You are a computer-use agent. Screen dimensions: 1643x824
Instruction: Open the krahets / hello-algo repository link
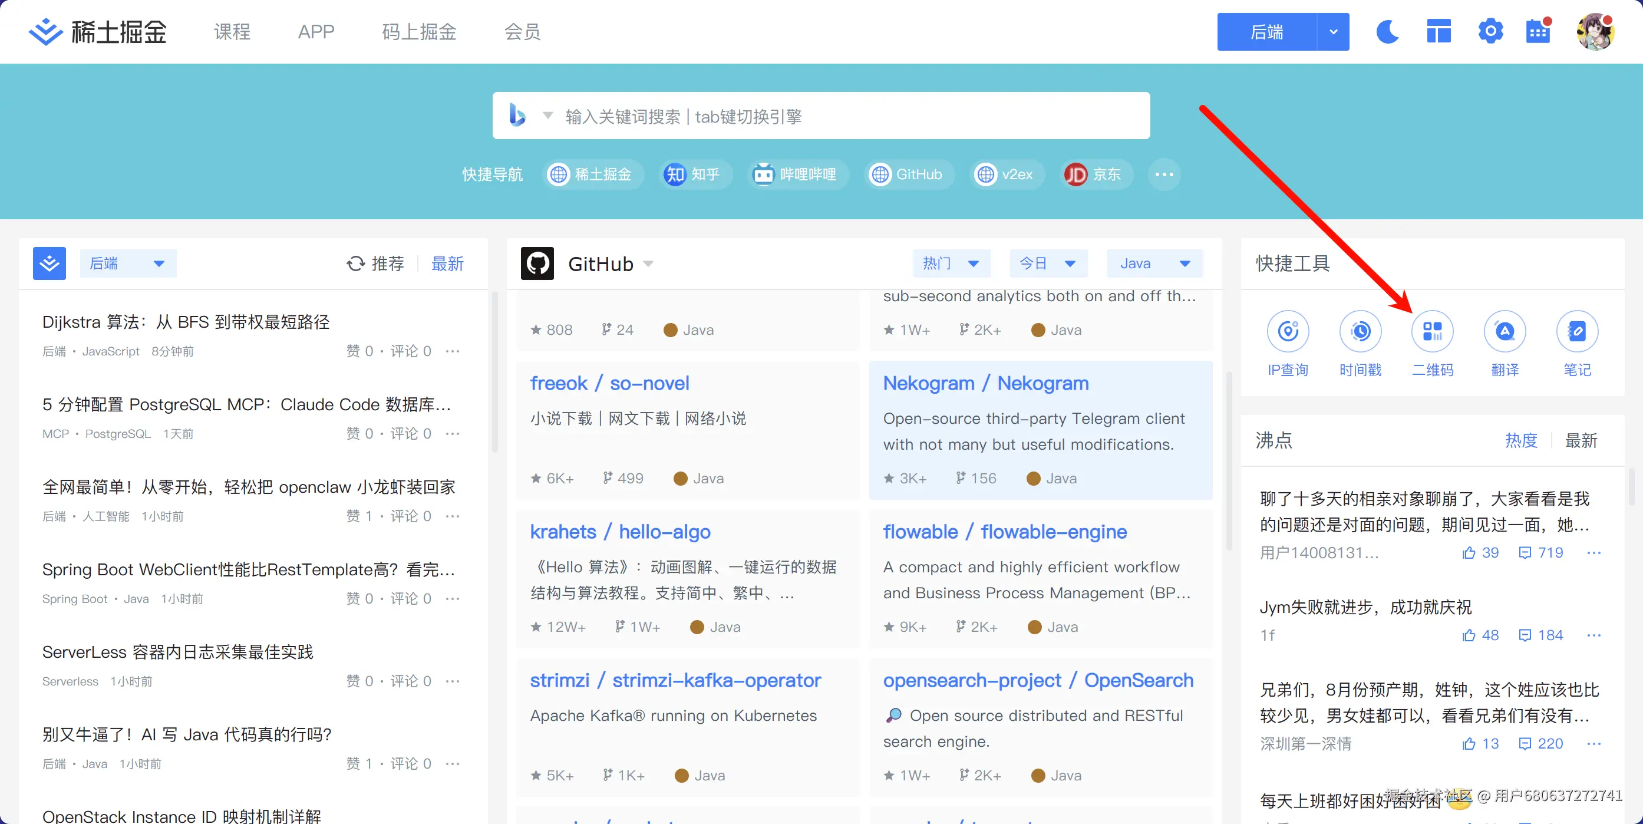pyautogui.click(x=620, y=532)
